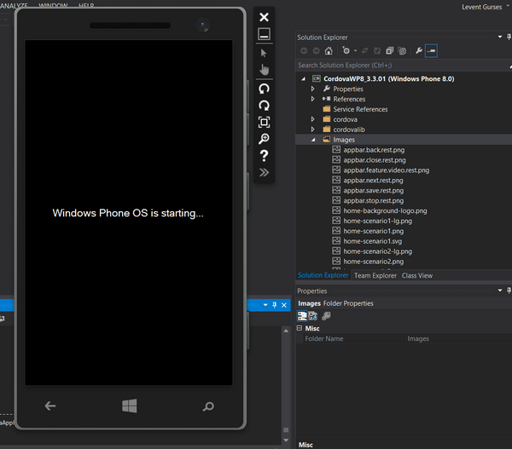Select appbar.close.rest.png file
This screenshot has width=512, height=449.
click(x=375, y=160)
